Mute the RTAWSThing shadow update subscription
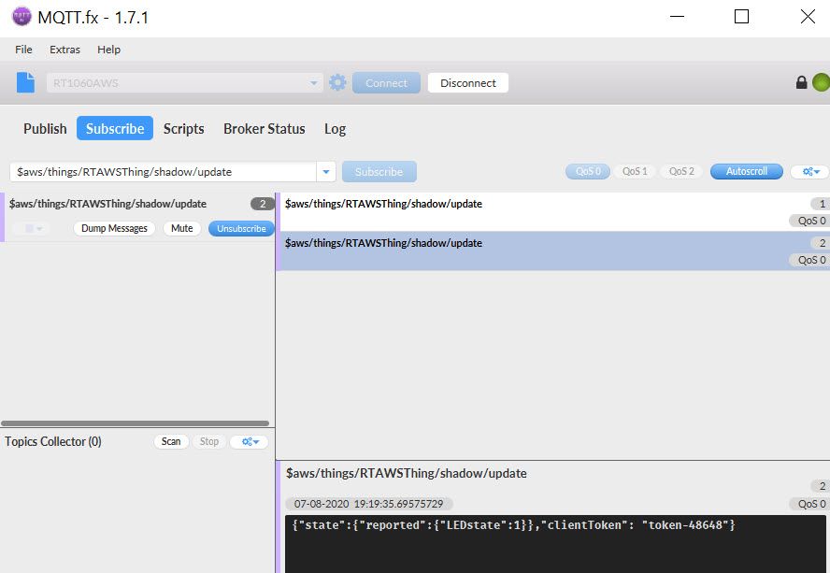Image resolution: width=830 pixels, height=573 pixels. (x=182, y=228)
